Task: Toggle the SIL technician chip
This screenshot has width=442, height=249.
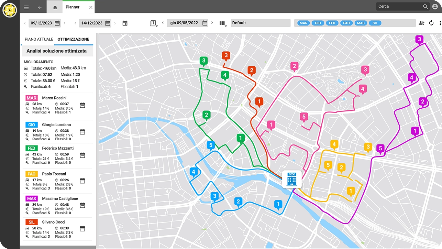Action: (x=375, y=23)
